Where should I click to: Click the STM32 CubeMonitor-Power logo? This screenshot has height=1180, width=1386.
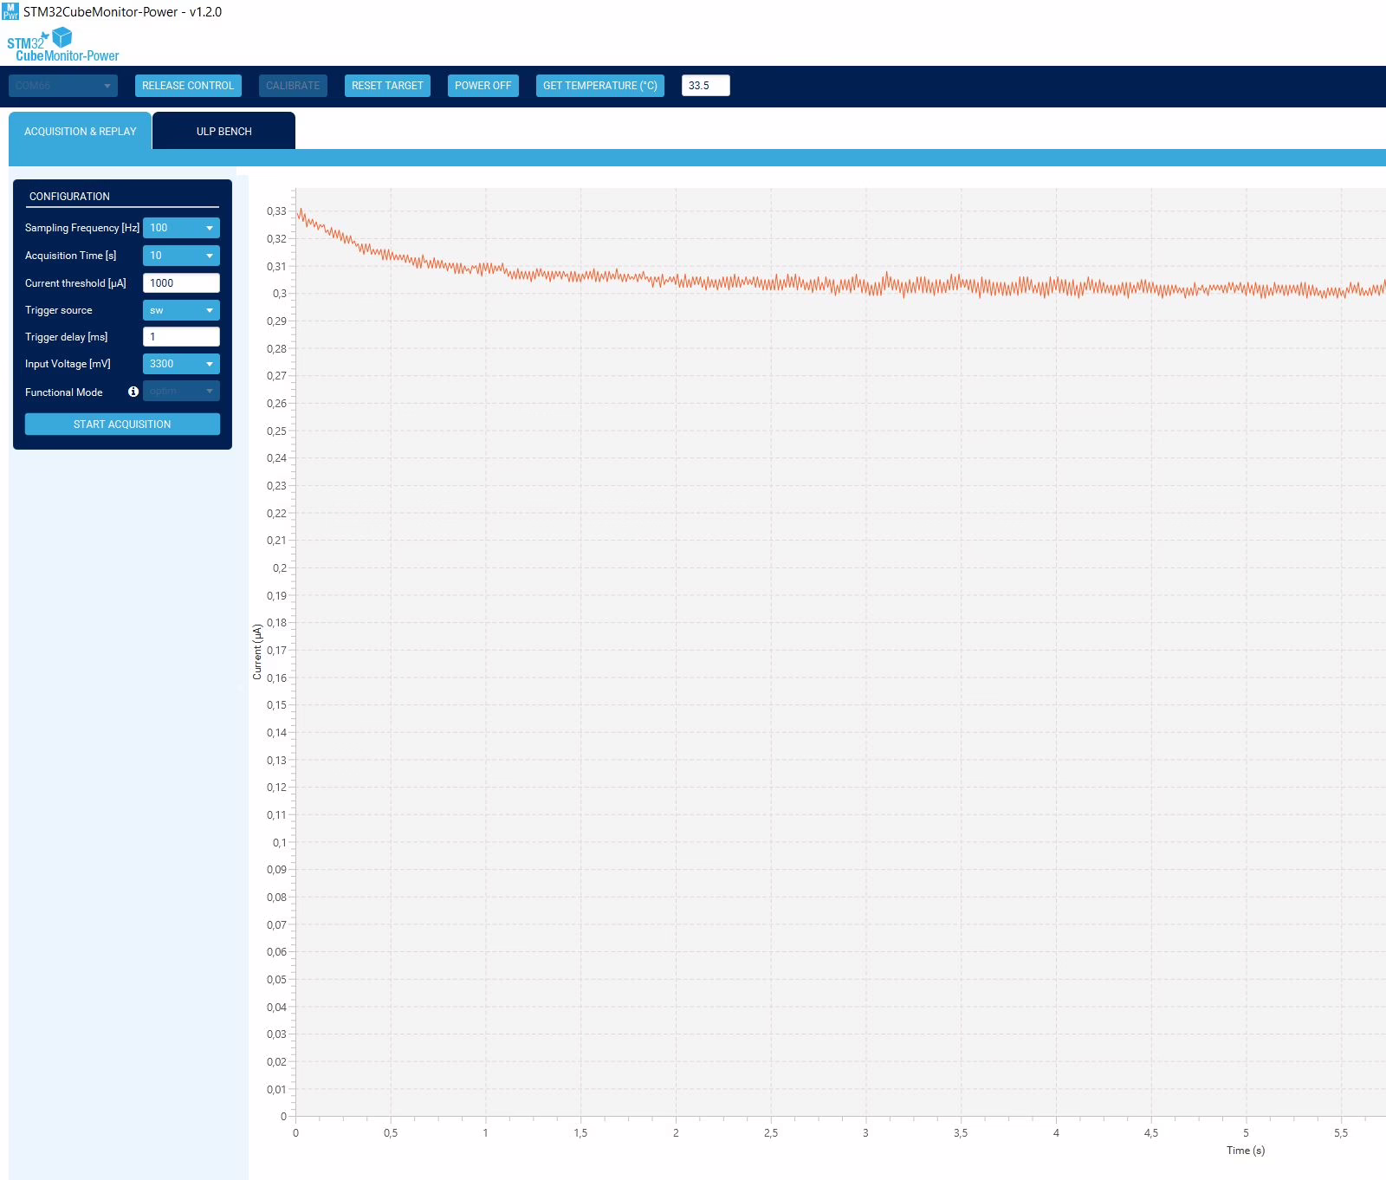[62, 45]
